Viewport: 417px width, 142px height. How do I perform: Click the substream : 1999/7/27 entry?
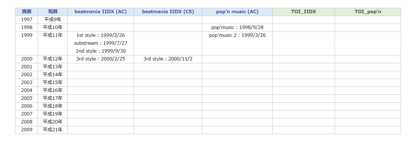click(x=101, y=43)
